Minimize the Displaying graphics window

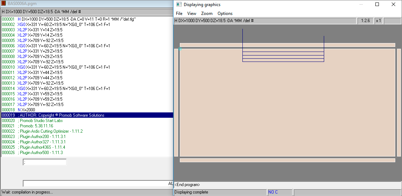coord(361,4)
